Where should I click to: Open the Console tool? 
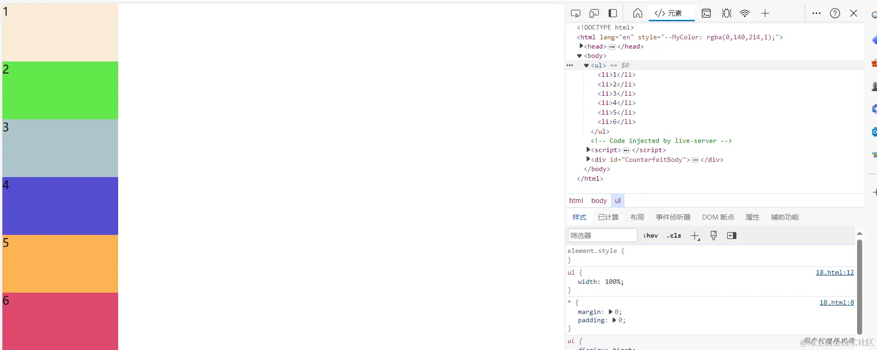pyautogui.click(x=706, y=13)
